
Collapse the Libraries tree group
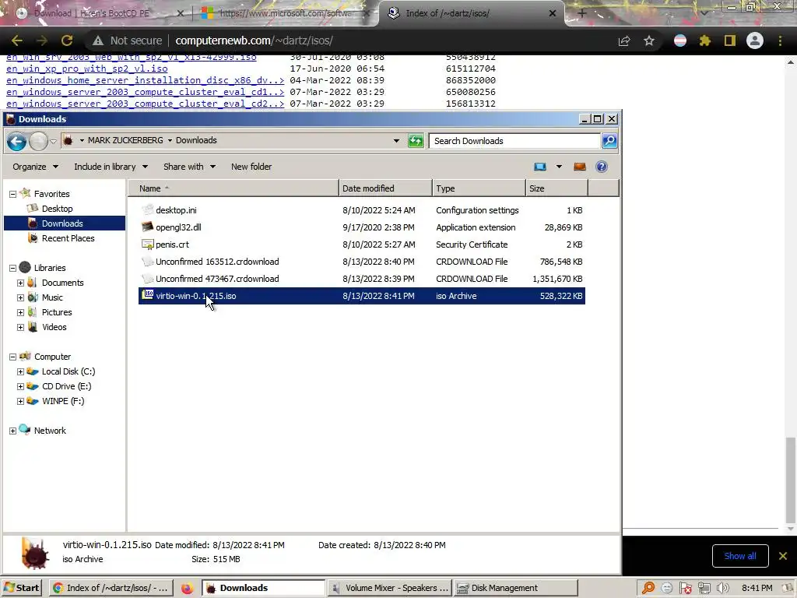pos(12,268)
